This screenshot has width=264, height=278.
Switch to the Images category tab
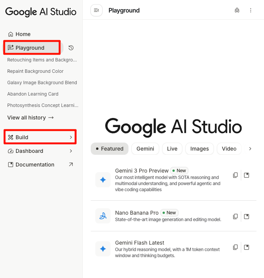pos(199,149)
